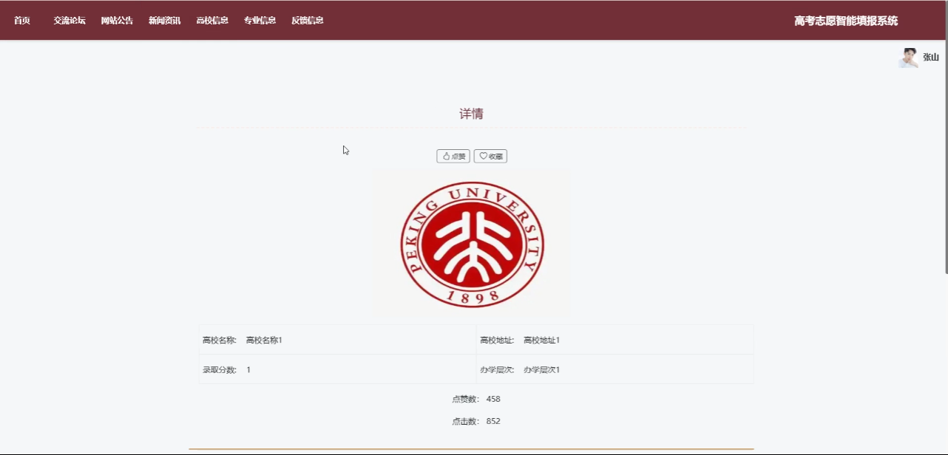948x455 pixels.
Task: Click the 收藏 favorite button
Action: pos(490,157)
